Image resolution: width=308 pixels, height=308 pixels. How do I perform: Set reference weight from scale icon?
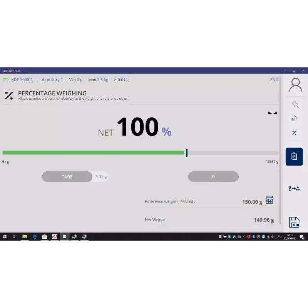(269, 200)
